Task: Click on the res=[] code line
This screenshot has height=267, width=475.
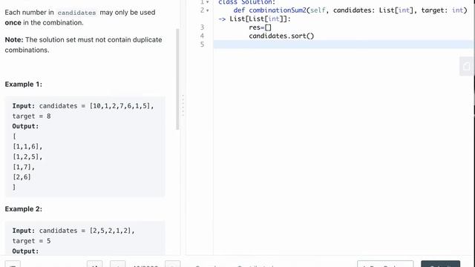Action: tap(260, 27)
